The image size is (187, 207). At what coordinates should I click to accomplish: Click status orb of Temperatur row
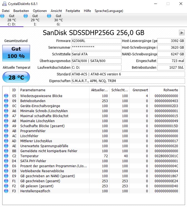[x=6, y=156]
